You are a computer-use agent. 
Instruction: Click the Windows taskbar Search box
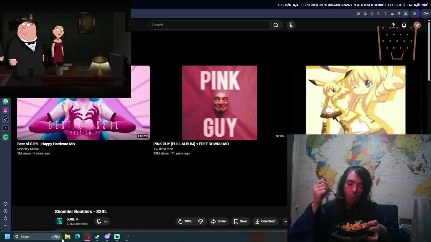(37, 237)
